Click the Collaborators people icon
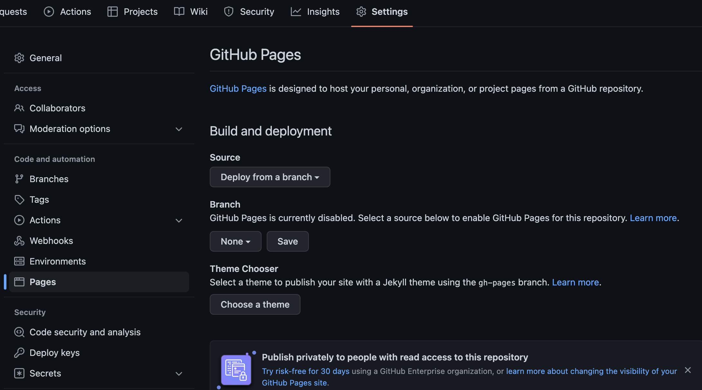This screenshot has height=390, width=702. (x=19, y=108)
